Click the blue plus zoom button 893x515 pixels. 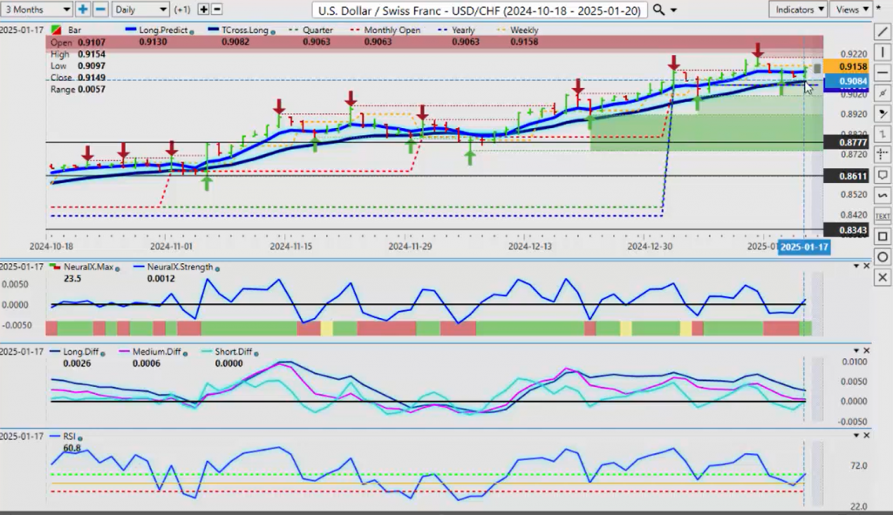pyautogui.click(x=83, y=10)
